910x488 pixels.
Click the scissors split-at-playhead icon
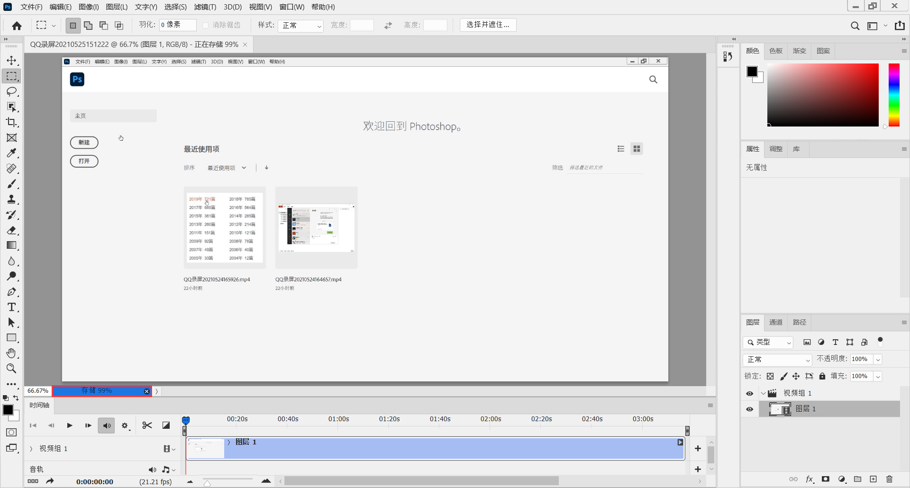147,425
